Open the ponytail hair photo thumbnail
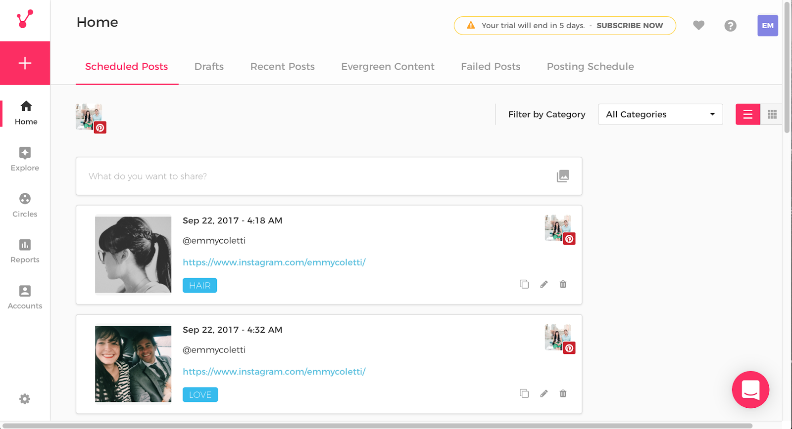 [x=133, y=255]
